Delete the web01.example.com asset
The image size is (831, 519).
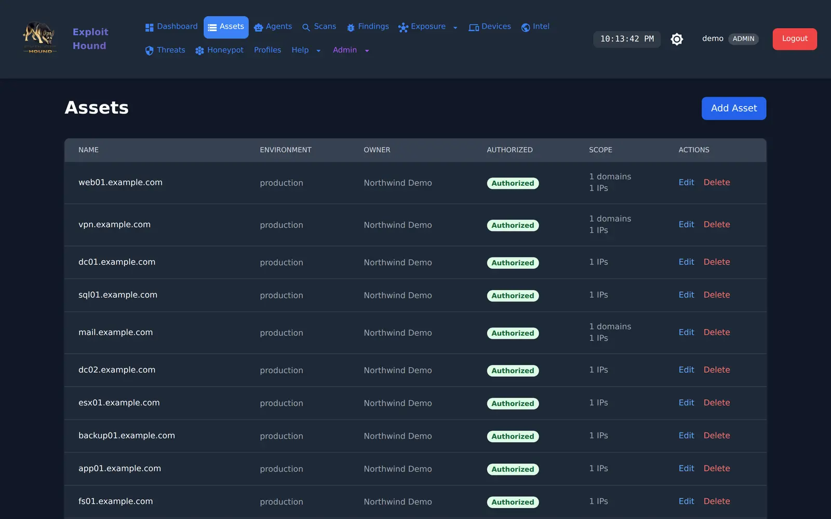(717, 183)
